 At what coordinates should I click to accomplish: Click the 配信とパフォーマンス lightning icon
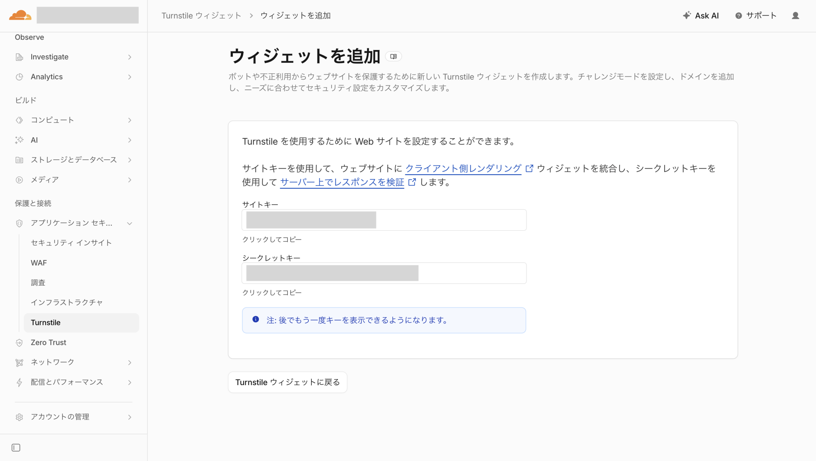(x=19, y=382)
